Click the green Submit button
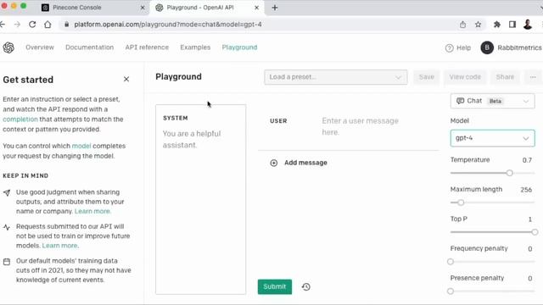 pyautogui.click(x=275, y=286)
